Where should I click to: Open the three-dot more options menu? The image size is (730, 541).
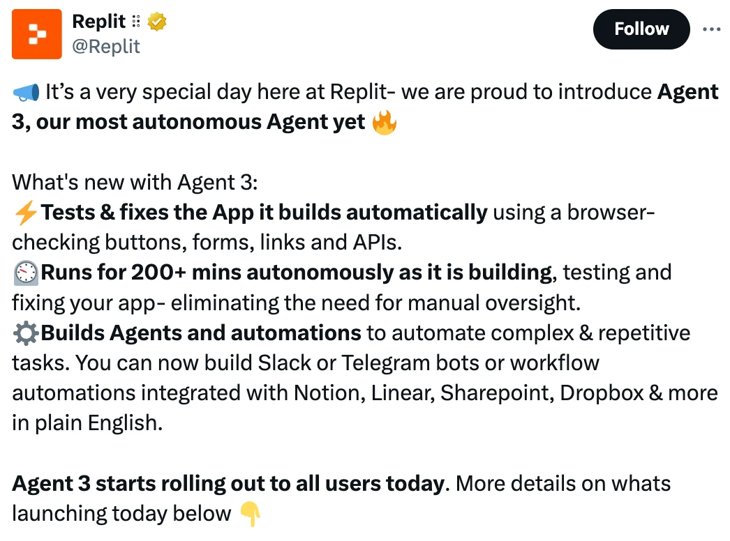[711, 29]
